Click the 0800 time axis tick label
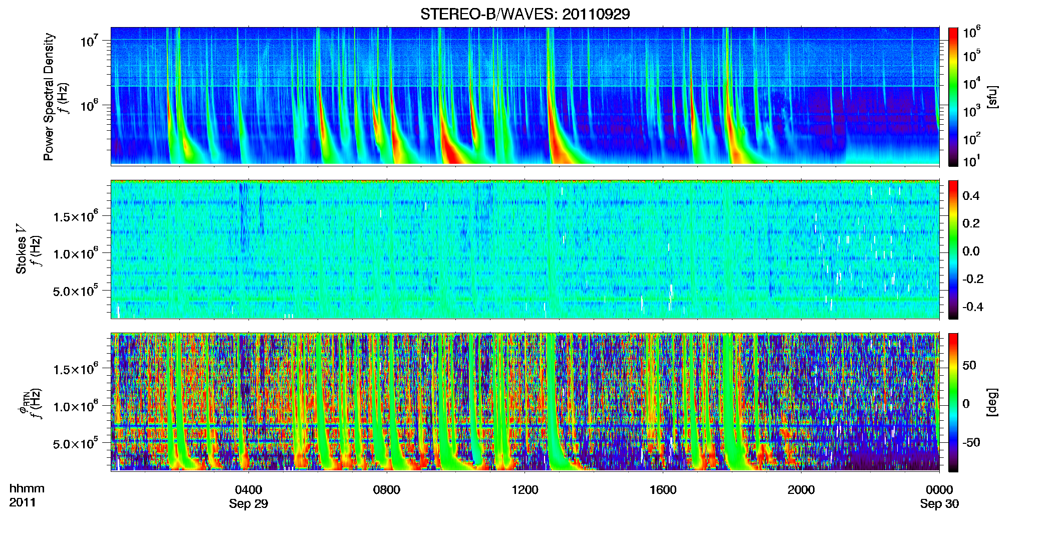1050x541 pixels. click(x=387, y=490)
